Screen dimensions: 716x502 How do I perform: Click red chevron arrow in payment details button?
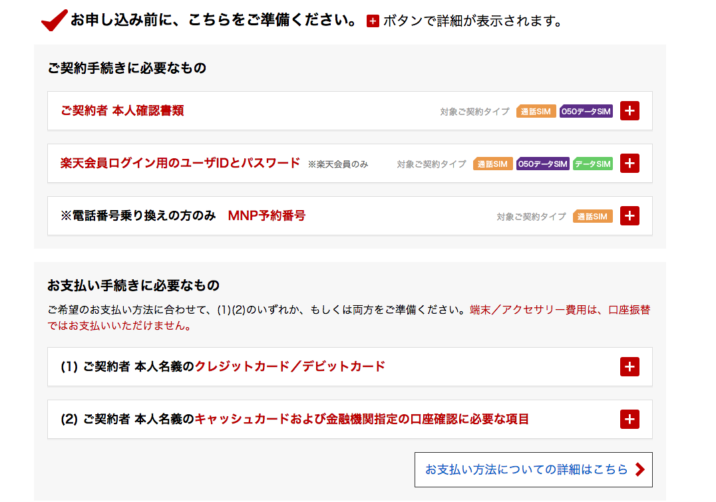[640, 469]
